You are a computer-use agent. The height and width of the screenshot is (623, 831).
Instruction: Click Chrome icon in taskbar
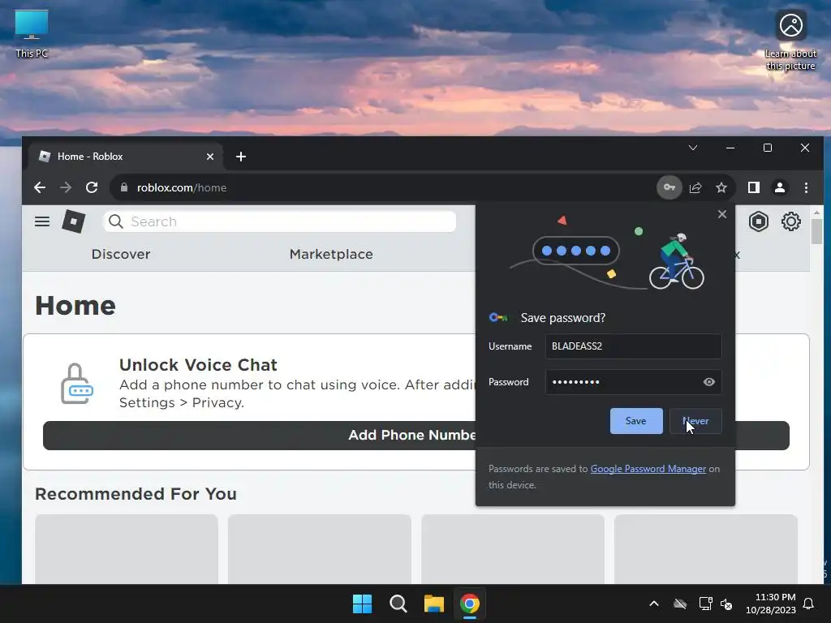tap(470, 604)
